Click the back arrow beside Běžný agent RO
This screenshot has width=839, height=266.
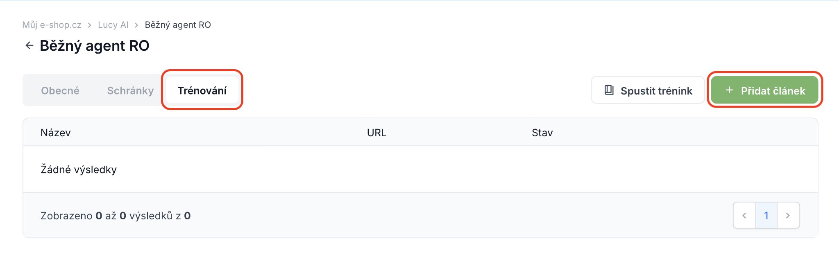pos(29,45)
